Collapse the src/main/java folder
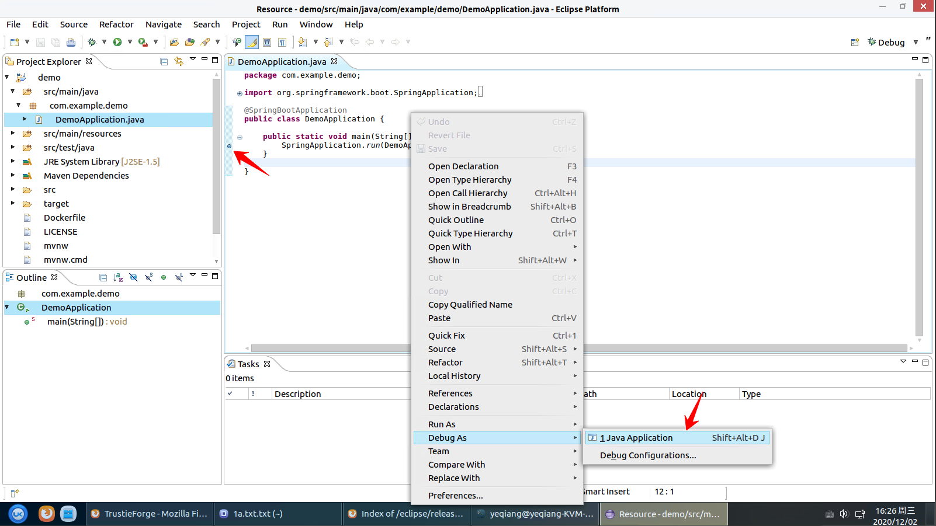The width and height of the screenshot is (936, 526). tap(13, 91)
